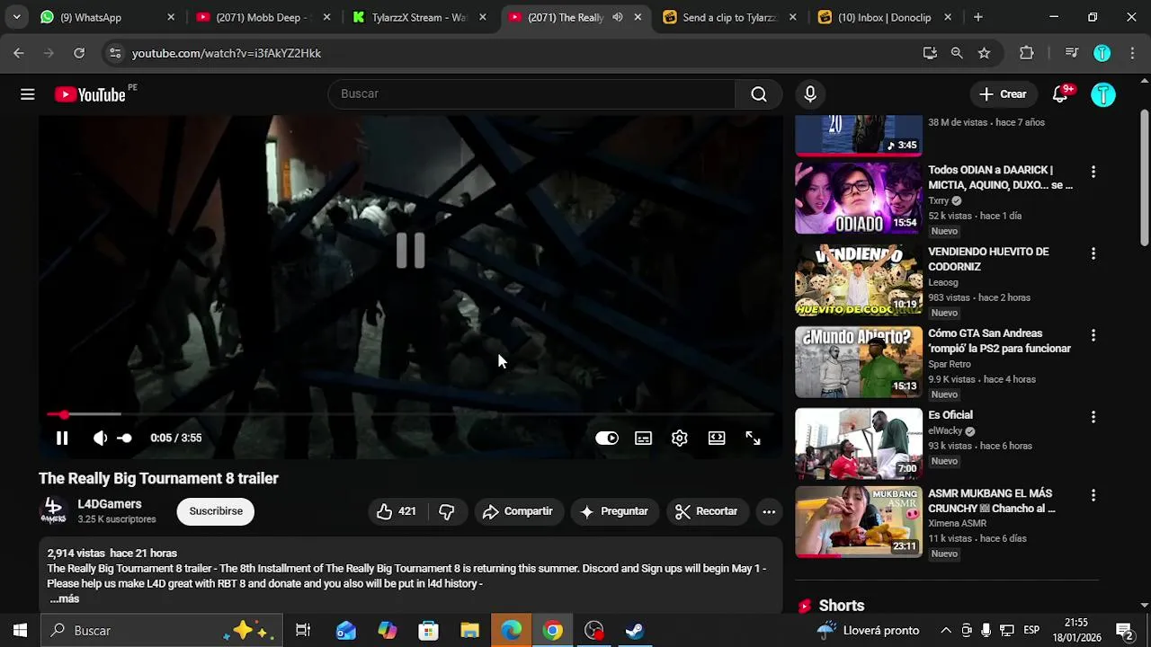Open the L4DGamers channel name link

click(110, 504)
